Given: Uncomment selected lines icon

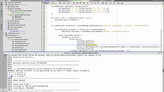Looking at the screenshot, I should pyautogui.click(x=122, y=3).
